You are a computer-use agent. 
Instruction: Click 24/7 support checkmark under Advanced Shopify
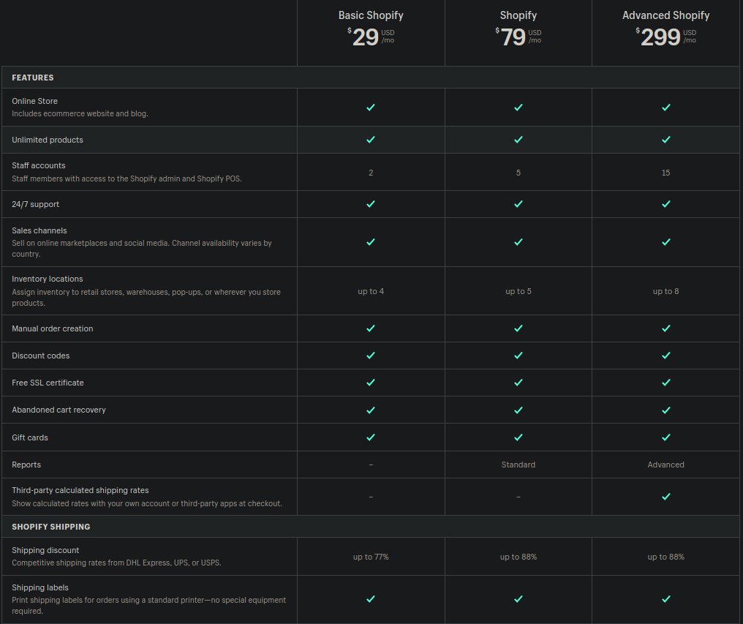[665, 204]
